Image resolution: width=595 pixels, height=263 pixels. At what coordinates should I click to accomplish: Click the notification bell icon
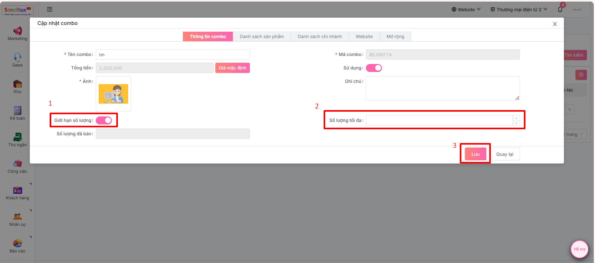560,10
